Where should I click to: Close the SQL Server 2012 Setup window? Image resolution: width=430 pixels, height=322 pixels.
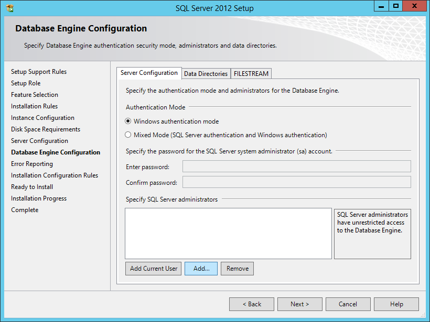pos(414,6)
